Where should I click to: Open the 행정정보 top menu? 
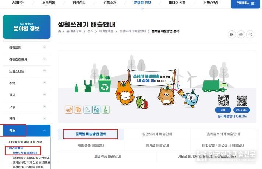click(79, 3)
